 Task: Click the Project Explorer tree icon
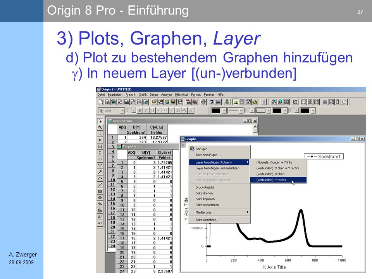tap(227, 102)
